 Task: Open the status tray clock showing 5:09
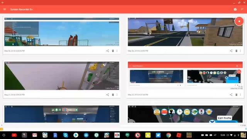(x=223, y=135)
